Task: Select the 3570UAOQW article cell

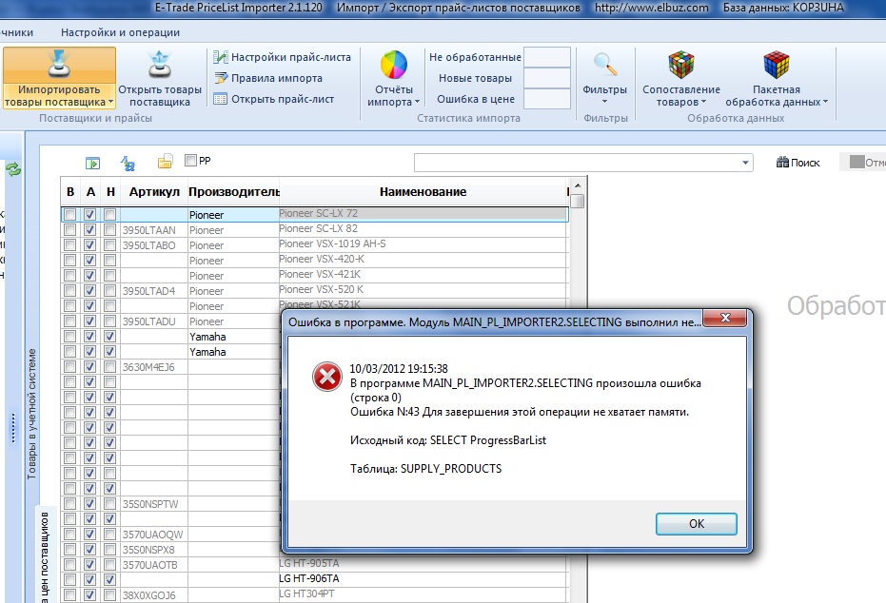Action: click(x=154, y=535)
